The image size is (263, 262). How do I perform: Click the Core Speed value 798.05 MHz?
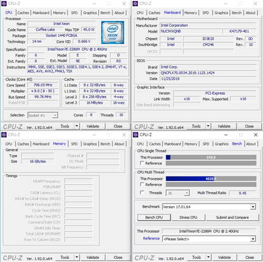tap(43, 85)
